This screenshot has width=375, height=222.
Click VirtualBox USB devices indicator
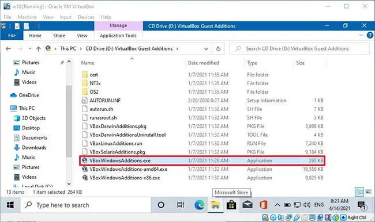pos(297,217)
